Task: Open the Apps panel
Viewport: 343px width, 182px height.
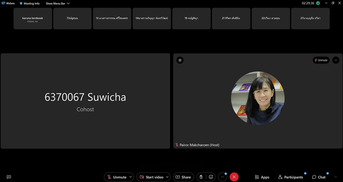Action: click(x=262, y=177)
